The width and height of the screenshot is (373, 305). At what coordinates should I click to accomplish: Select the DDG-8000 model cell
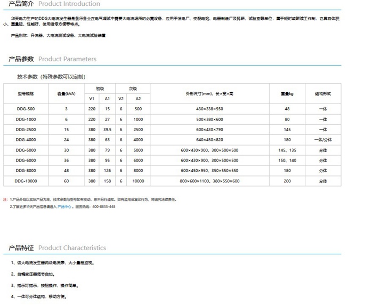coord(26,171)
